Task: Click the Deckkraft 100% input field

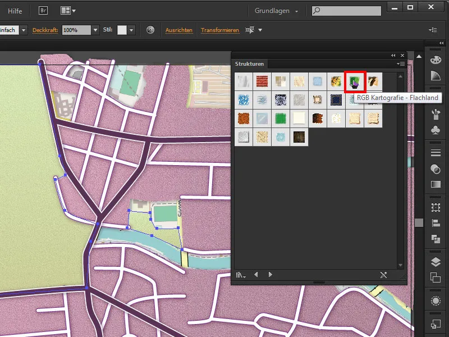Action: (76, 30)
